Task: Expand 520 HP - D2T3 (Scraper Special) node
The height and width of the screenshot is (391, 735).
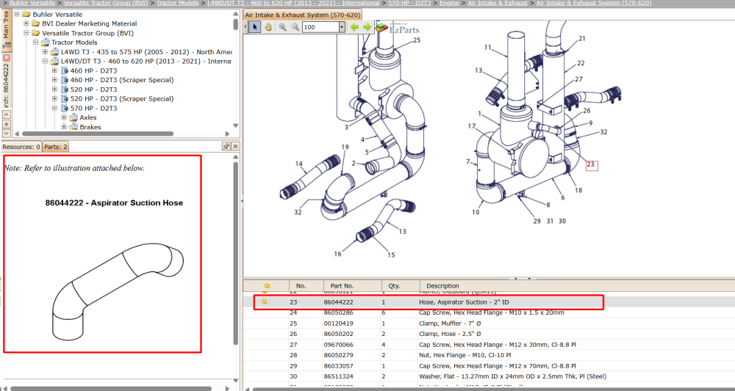Action: click(x=54, y=99)
